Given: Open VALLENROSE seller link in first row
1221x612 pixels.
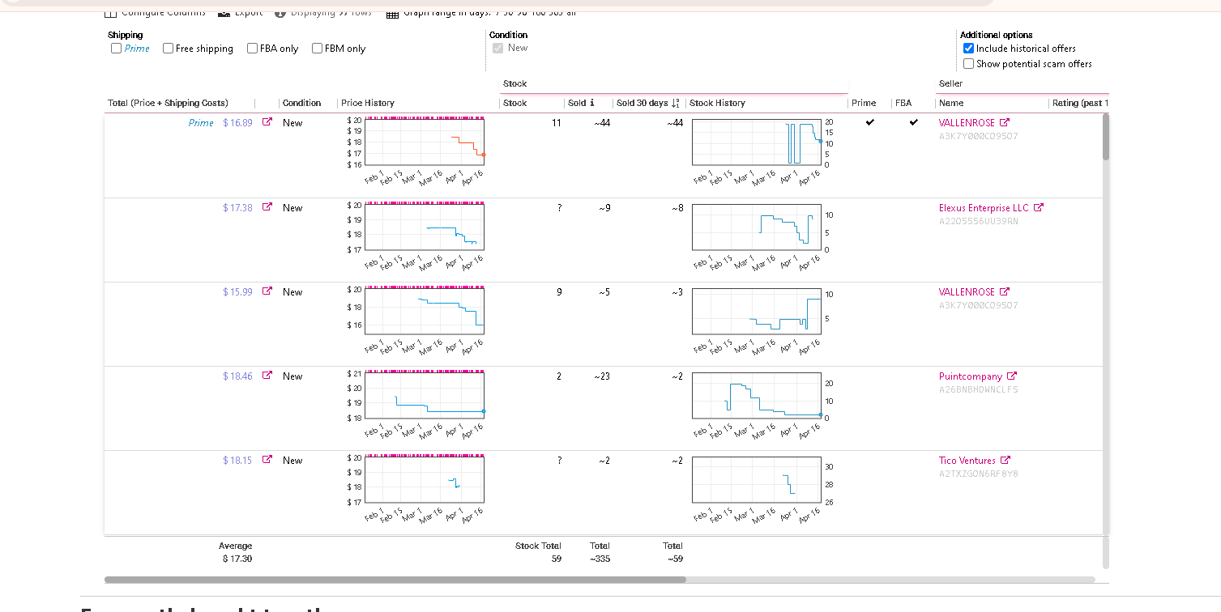Looking at the screenshot, I should [967, 123].
